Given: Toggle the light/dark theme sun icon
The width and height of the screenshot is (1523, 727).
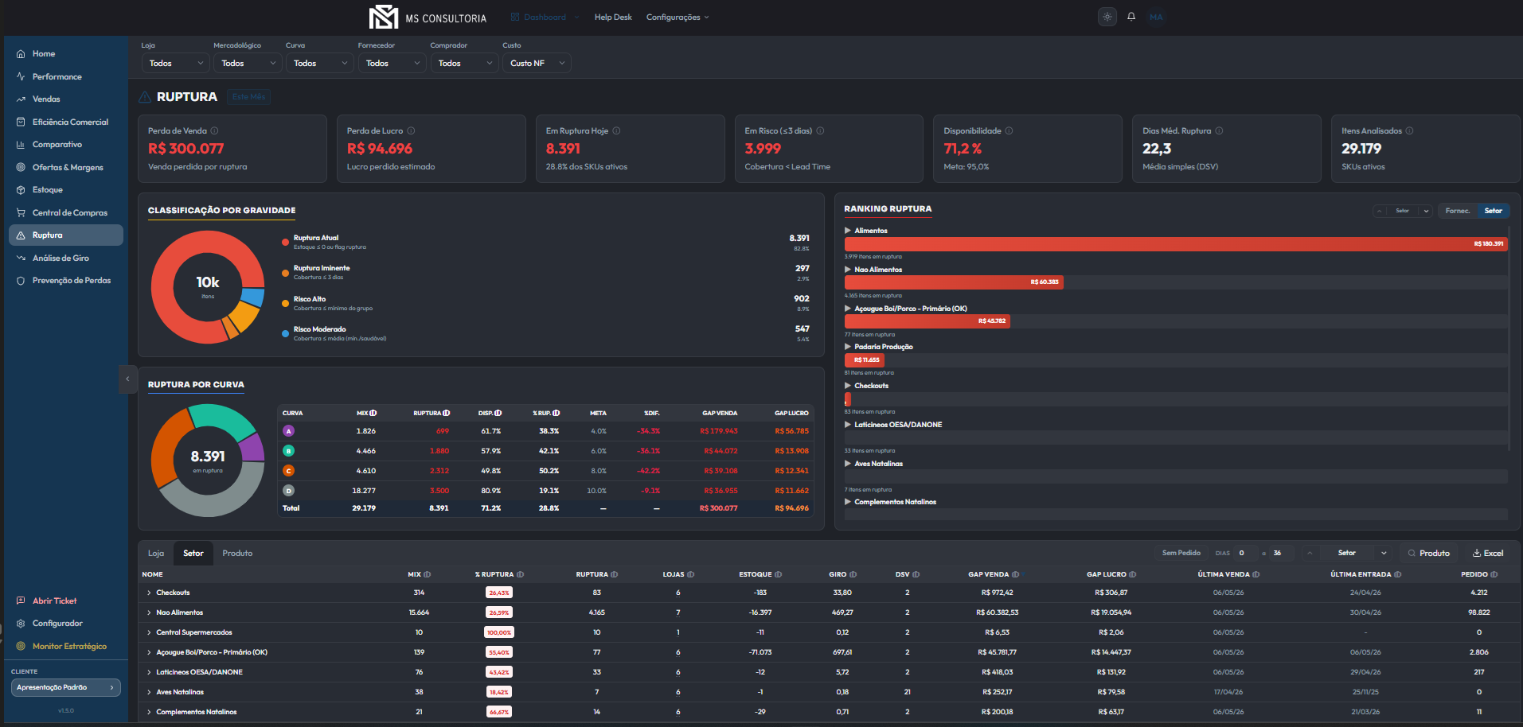Looking at the screenshot, I should click(1107, 17).
